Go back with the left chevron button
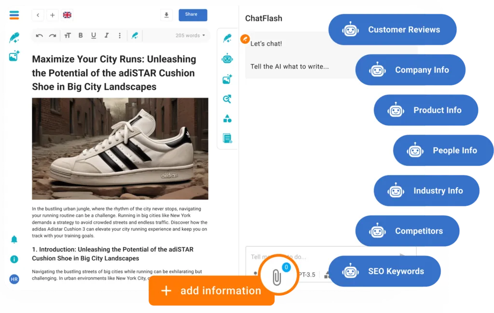Screen dimensions: 494x313 38,15
